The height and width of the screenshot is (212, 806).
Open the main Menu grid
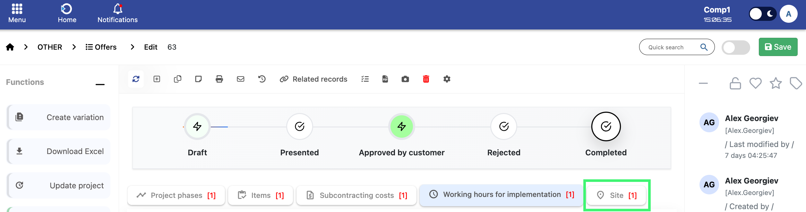17,13
